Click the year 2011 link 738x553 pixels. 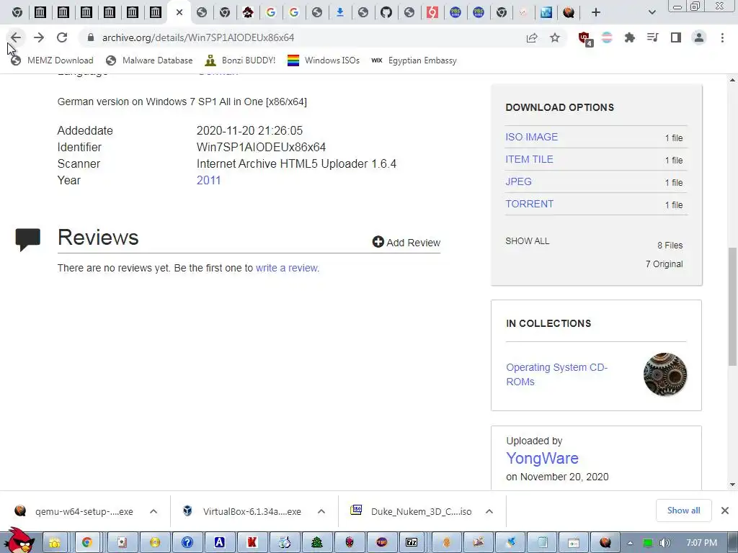point(208,180)
